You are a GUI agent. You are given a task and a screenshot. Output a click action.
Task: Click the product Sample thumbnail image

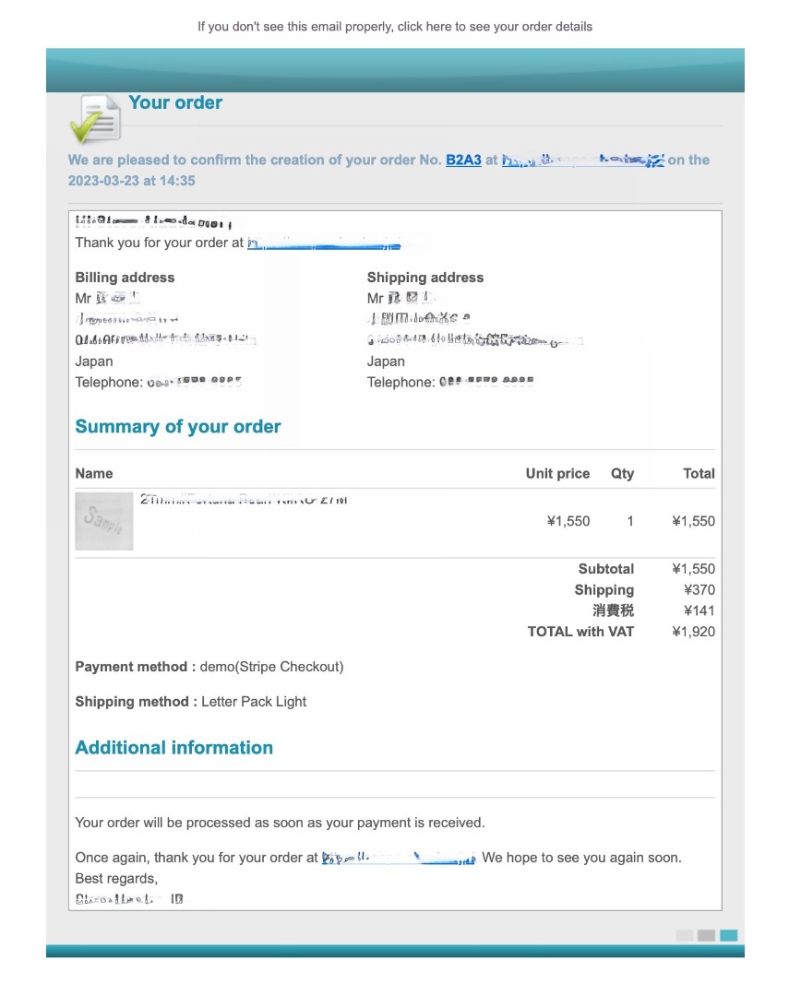click(x=103, y=521)
